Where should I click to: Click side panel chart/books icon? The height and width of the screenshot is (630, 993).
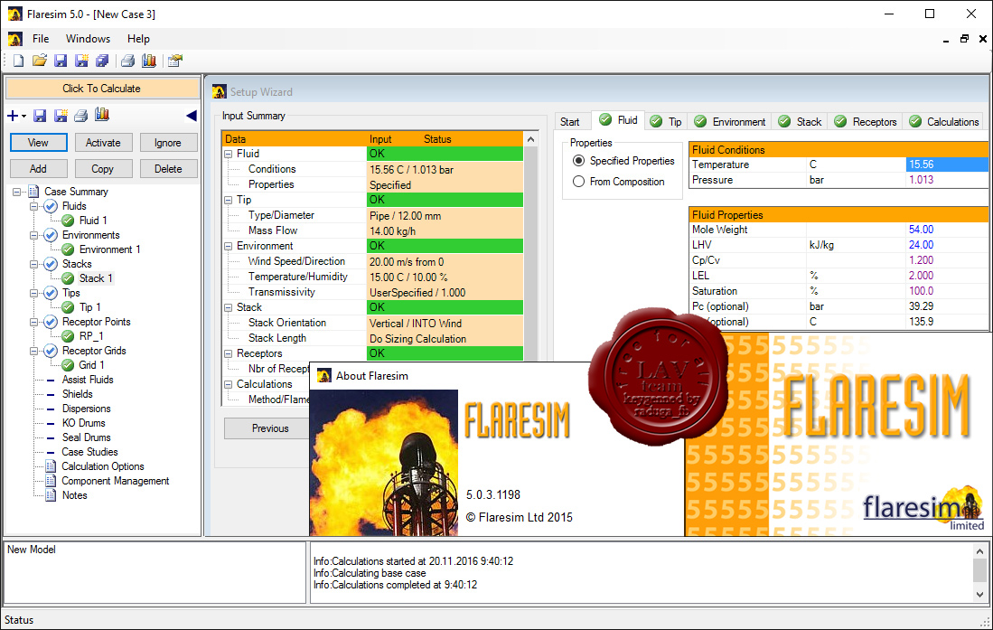(102, 115)
